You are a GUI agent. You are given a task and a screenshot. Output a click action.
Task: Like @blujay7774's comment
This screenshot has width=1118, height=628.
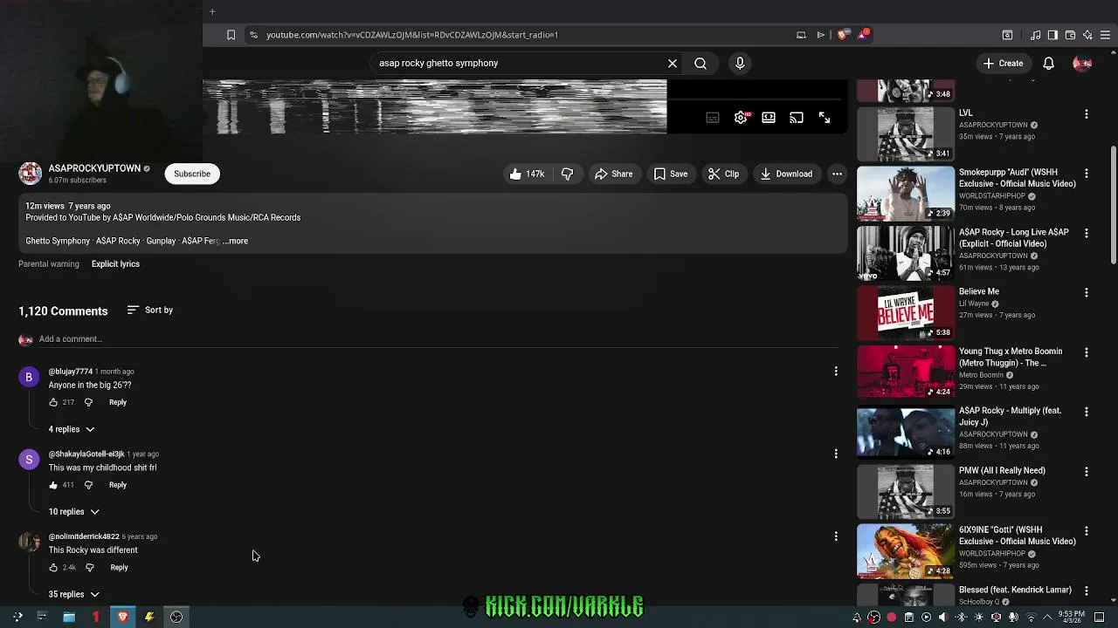(x=53, y=402)
